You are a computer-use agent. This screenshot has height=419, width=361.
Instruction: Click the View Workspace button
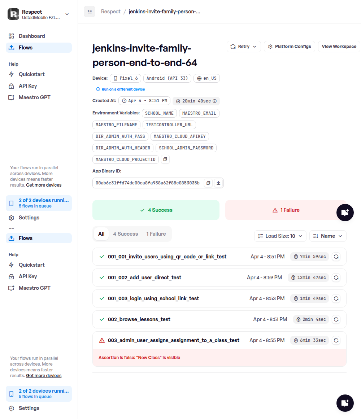coord(339,47)
